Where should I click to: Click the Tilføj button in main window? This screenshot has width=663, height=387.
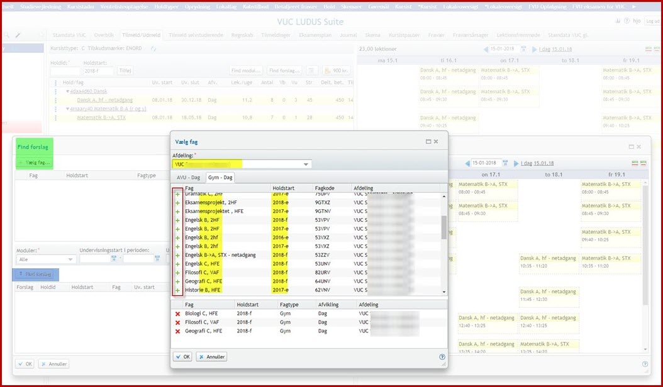pos(125,71)
